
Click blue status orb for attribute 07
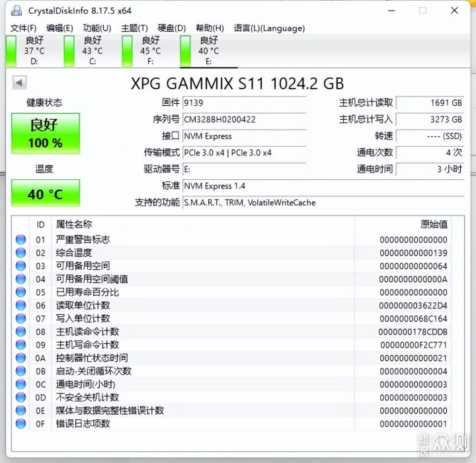tap(20, 318)
